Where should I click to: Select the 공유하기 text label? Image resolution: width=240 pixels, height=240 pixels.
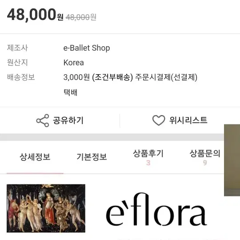click(x=68, y=120)
